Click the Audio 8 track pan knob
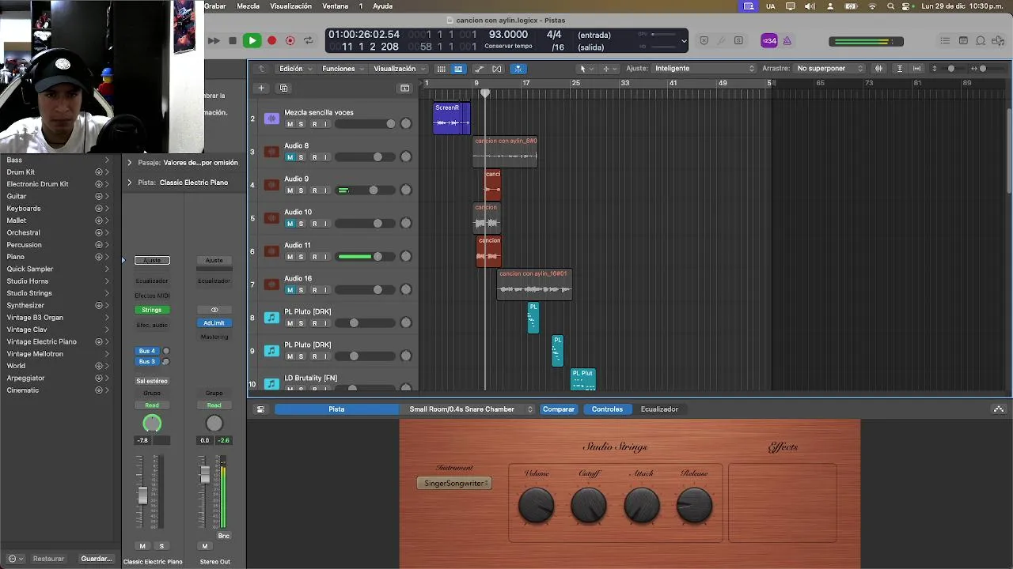1013x569 pixels. tap(406, 156)
